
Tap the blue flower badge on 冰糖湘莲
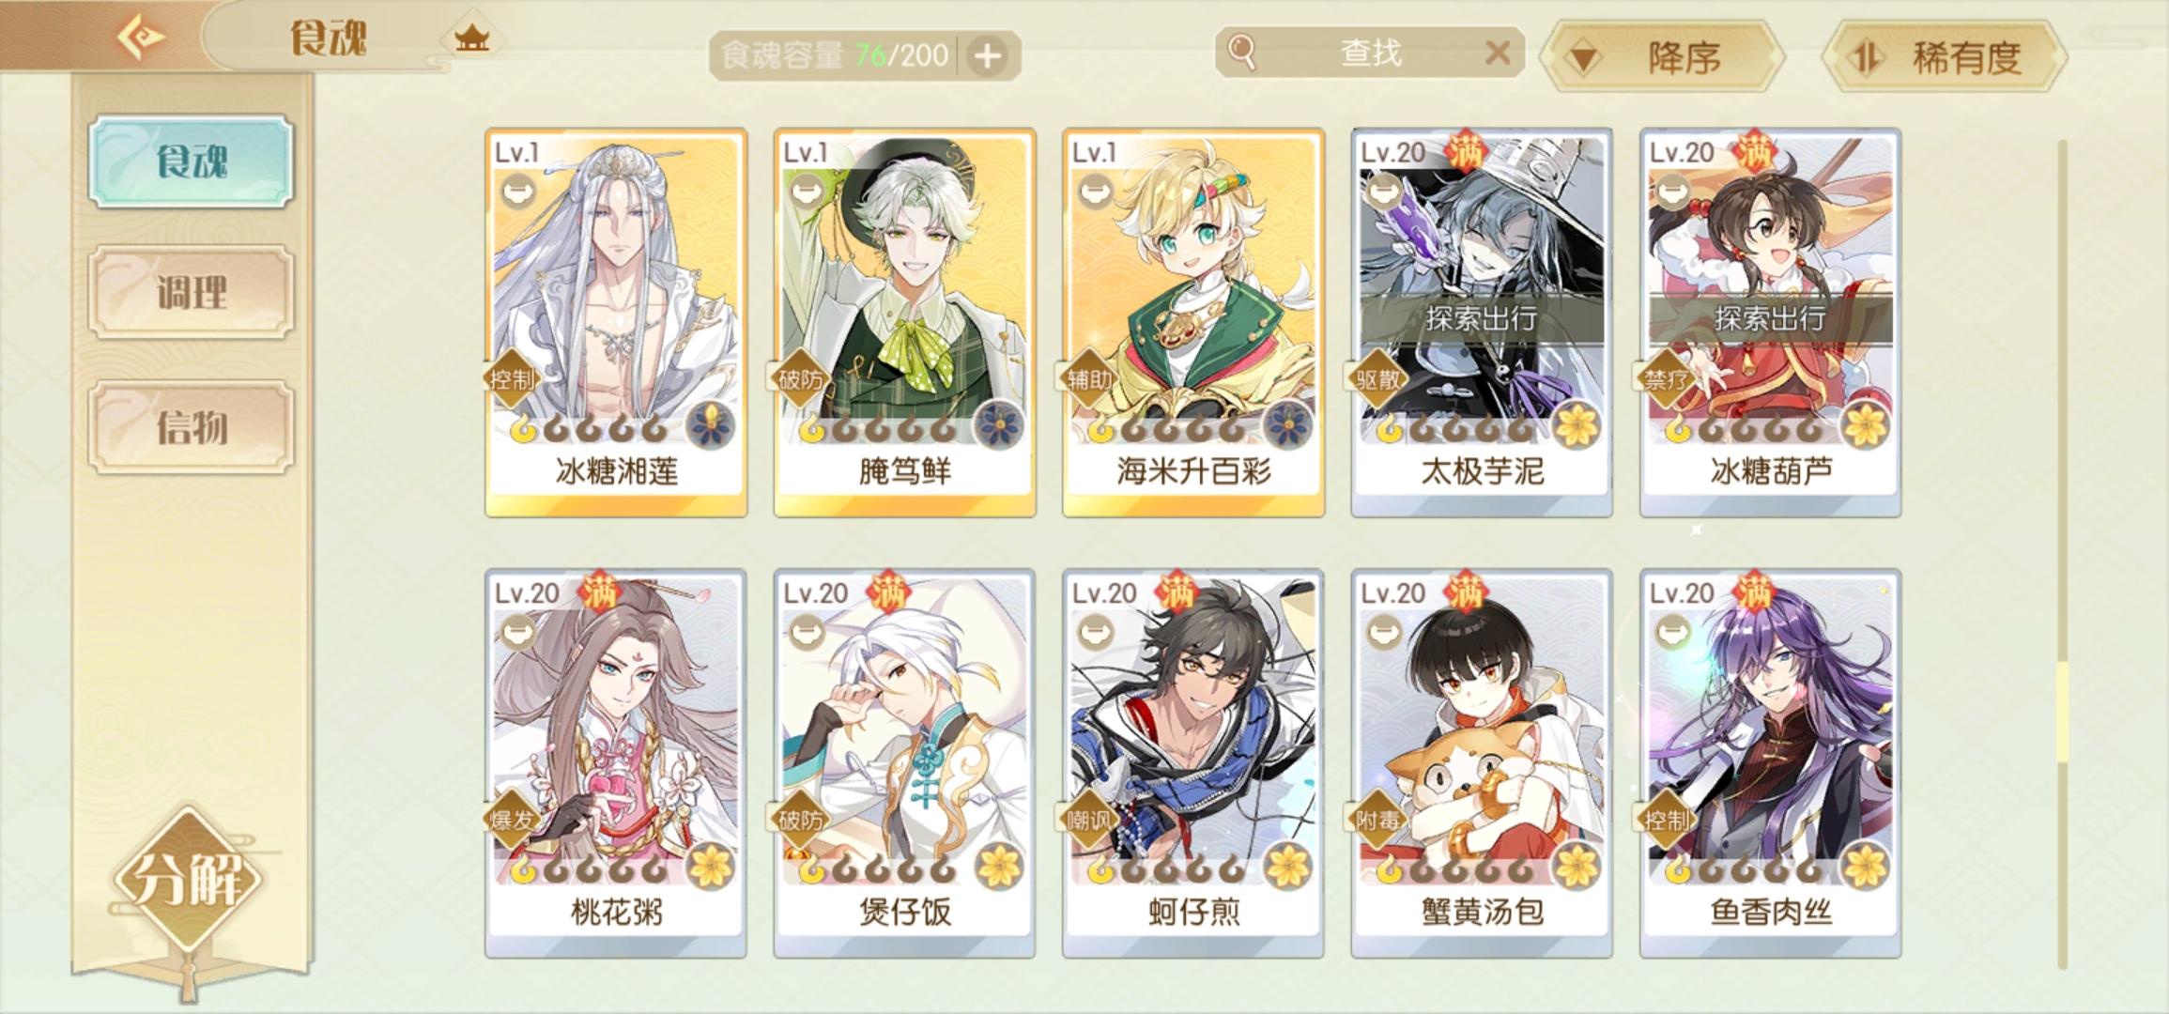[x=711, y=424]
